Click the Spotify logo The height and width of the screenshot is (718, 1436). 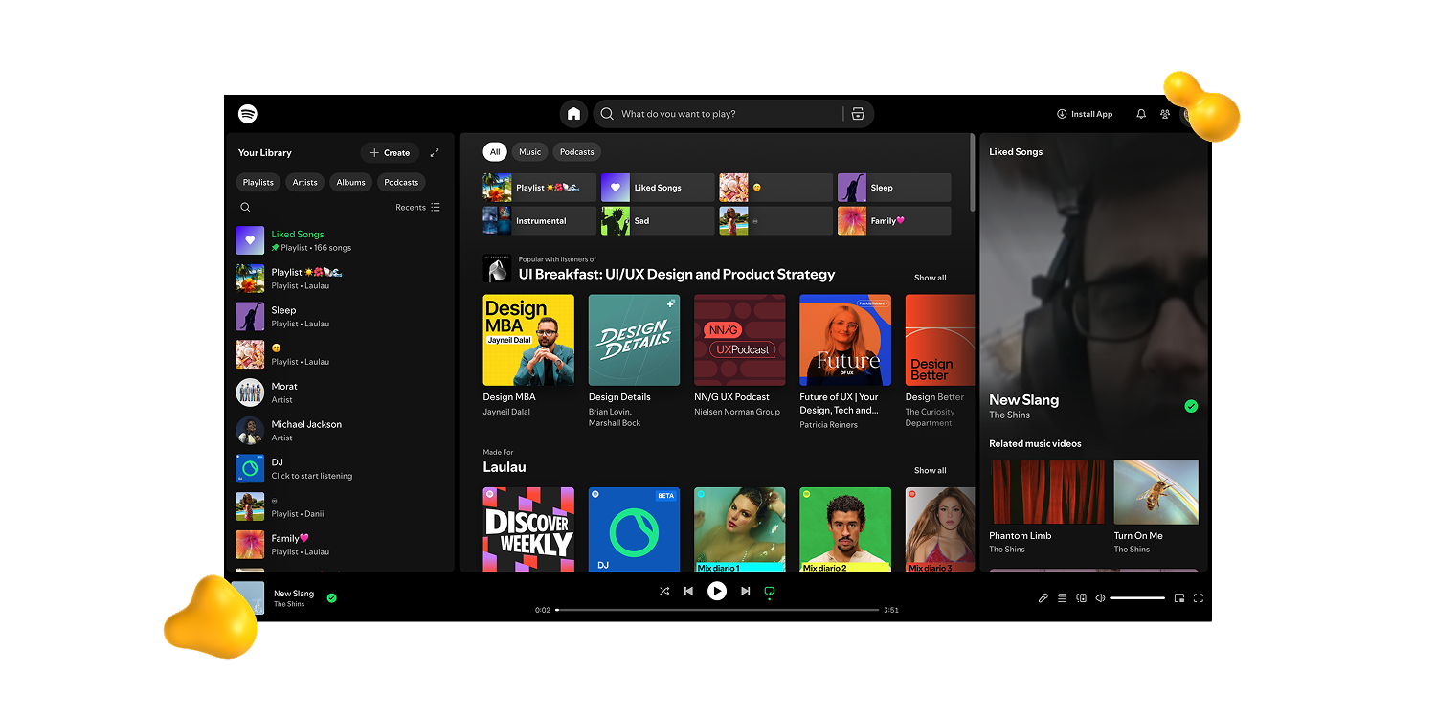pos(248,114)
